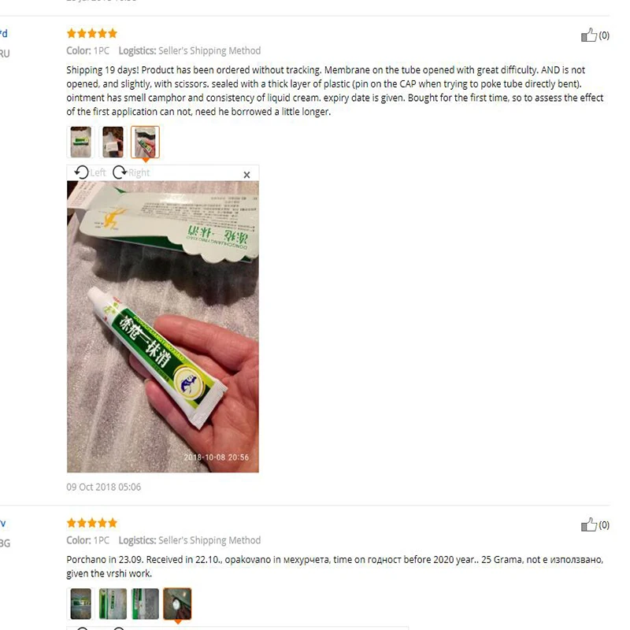The height and width of the screenshot is (630, 630).
Task: Select the highlighted fourth BG review thumbnail
Action: [x=177, y=603]
